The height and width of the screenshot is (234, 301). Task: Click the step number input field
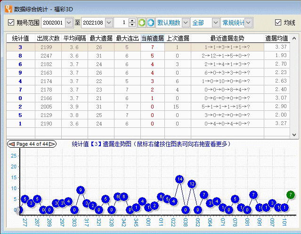click(122, 23)
